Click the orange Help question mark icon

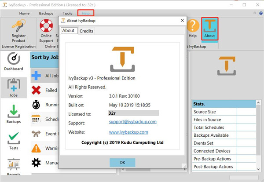(193, 25)
